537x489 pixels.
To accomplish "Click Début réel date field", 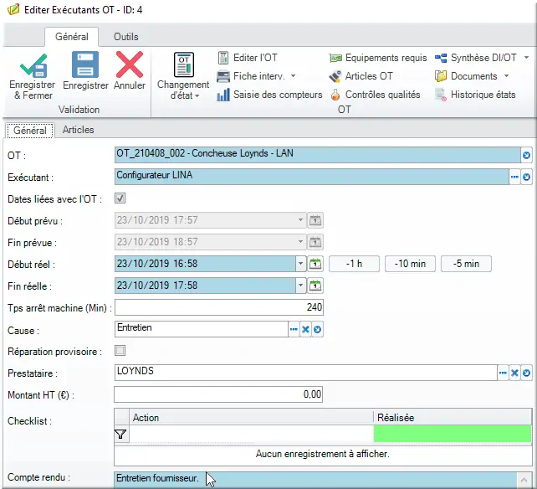I will tap(205, 264).
